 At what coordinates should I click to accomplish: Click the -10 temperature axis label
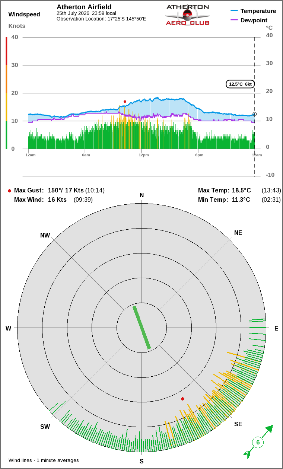270,175
